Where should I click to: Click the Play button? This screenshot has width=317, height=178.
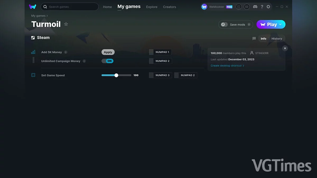[271, 24]
